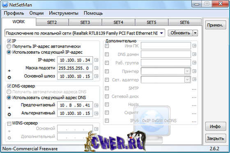This screenshot has width=230, height=153.
Task: Open IPv6 settings via its ellipsis
Action: [194, 122]
